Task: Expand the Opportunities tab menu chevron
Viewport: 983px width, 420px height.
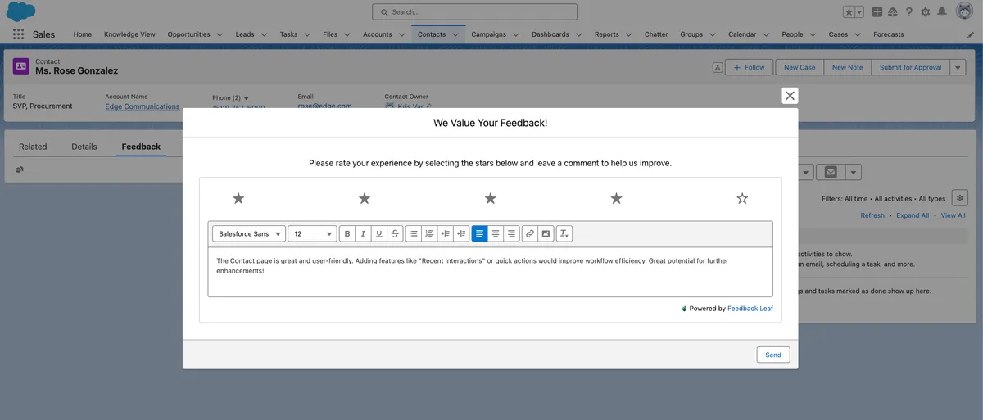Action: point(219,34)
